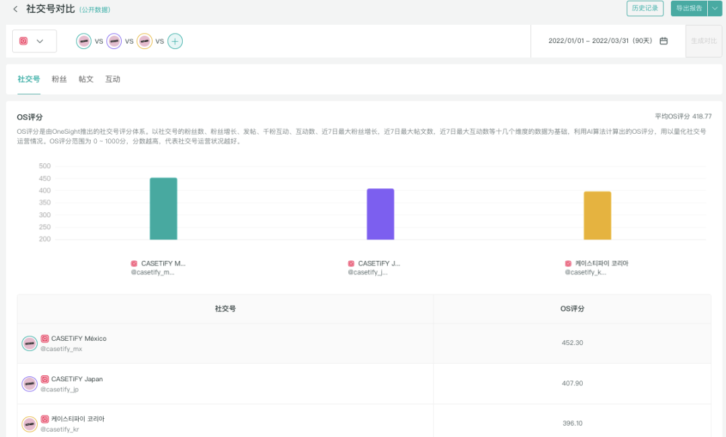Click the OS评分 table column header
Viewport: 726px width, 437px height.
point(572,309)
